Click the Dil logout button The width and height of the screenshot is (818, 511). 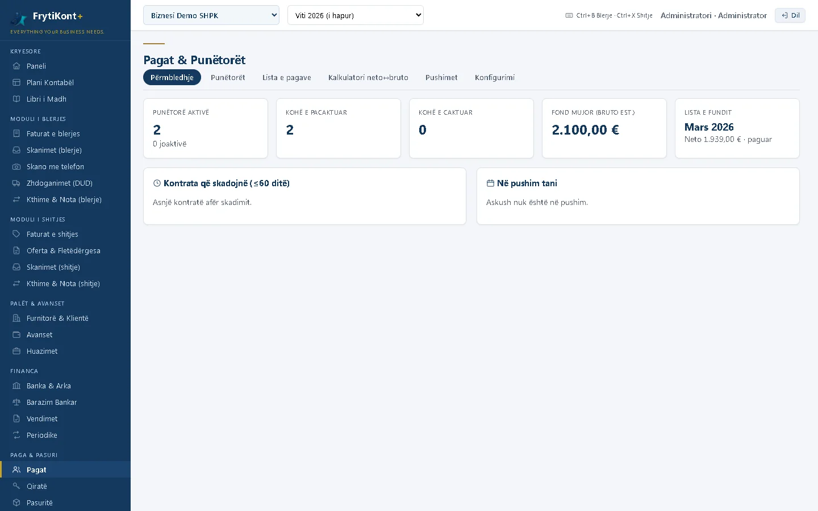tap(790, 15)
